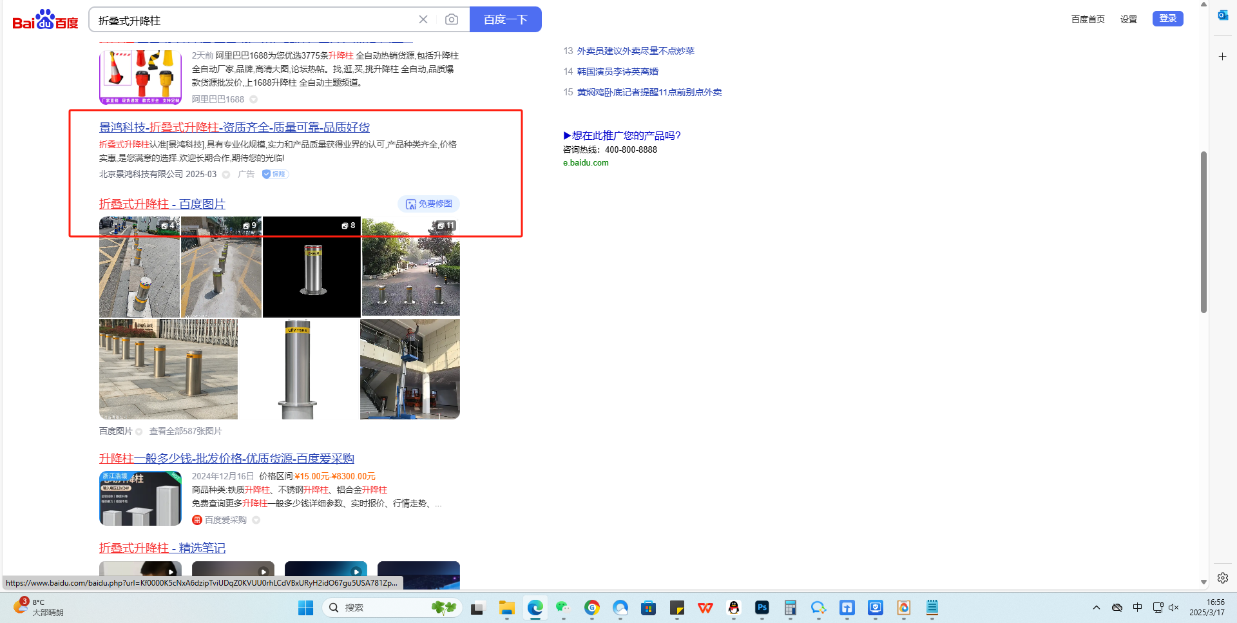Click the 登录 login button

[1167, 19]
